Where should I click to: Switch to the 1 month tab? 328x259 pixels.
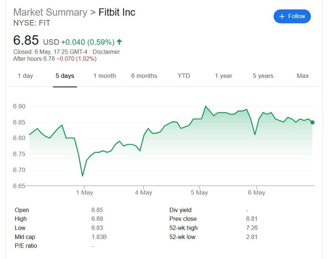coord(105,76)
